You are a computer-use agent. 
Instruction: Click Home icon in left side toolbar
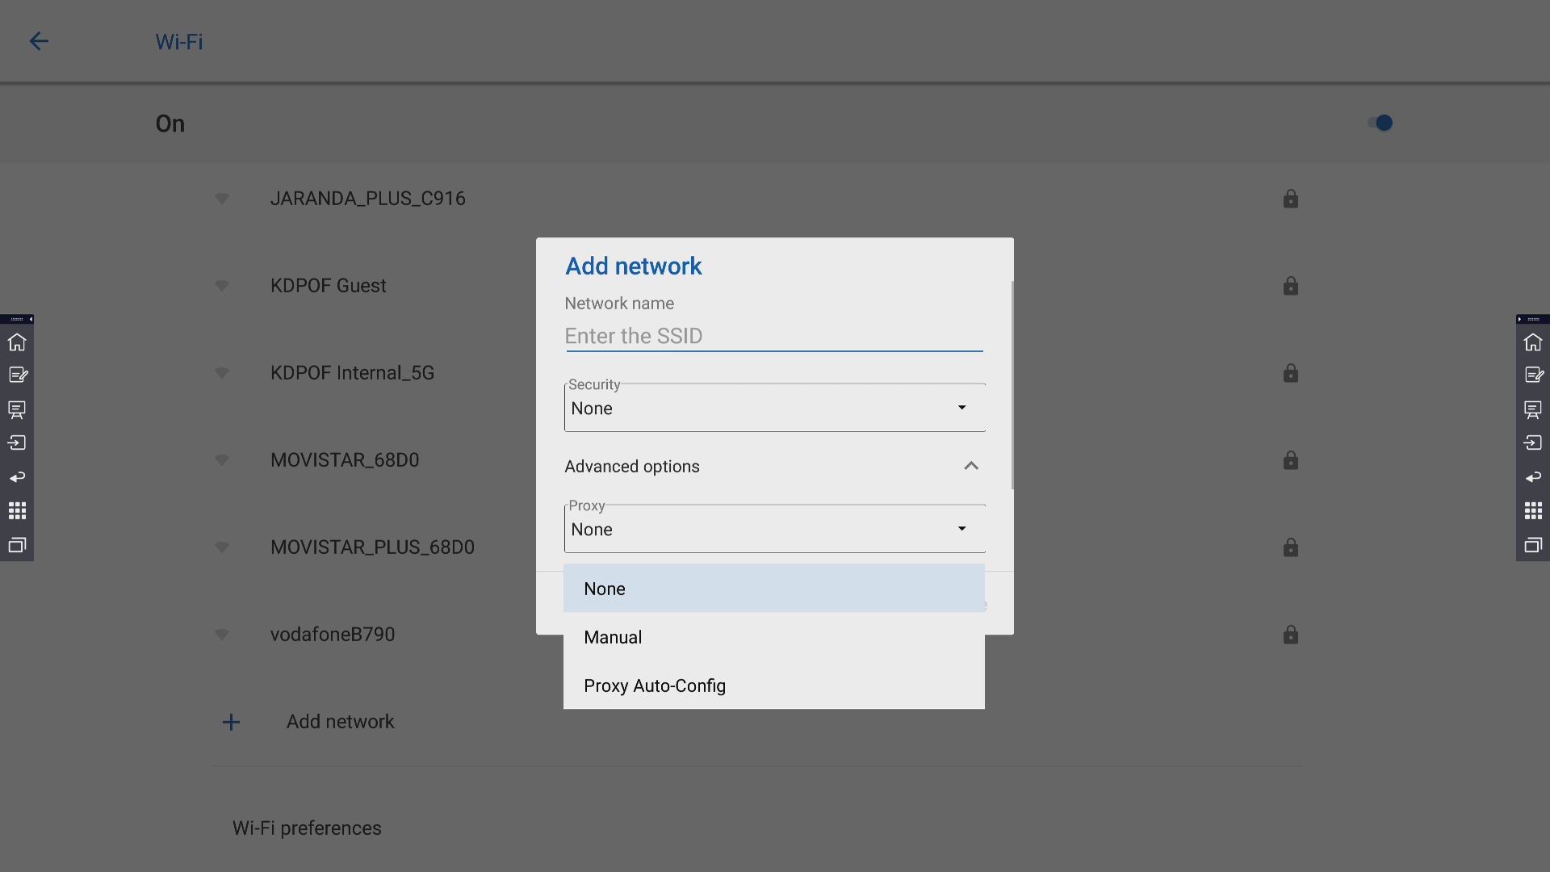point(17,342)
